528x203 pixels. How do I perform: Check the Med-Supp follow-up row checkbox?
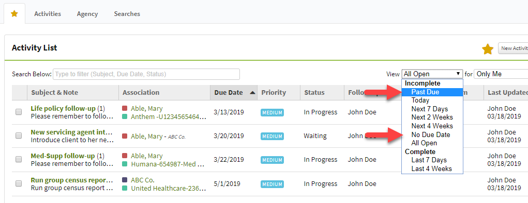[x=19, y=160]
